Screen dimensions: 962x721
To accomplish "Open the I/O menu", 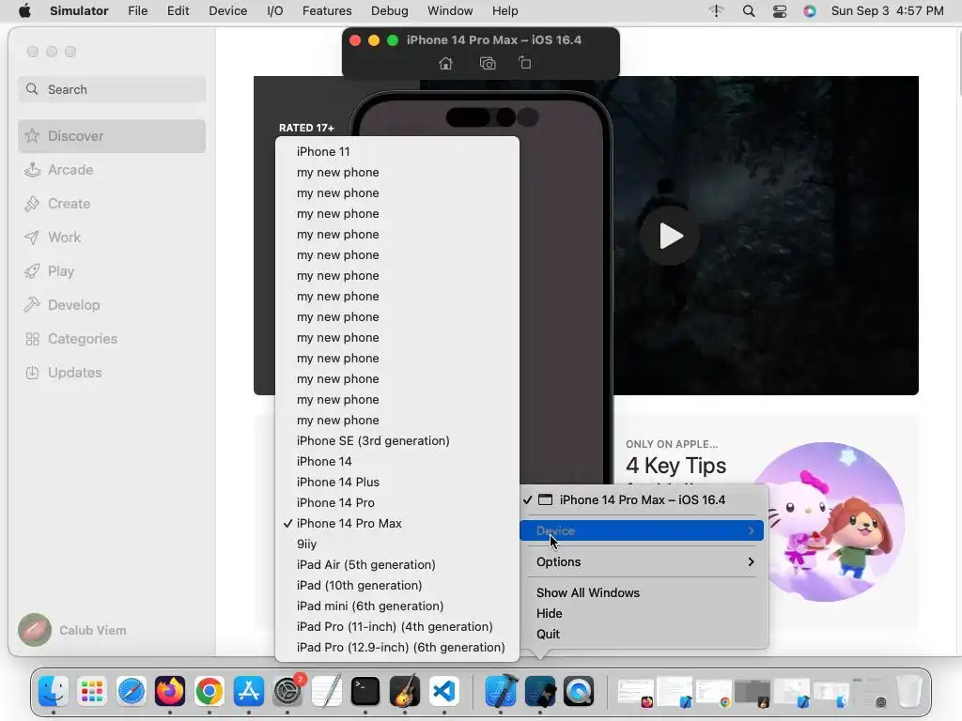I will click(275, 11).
